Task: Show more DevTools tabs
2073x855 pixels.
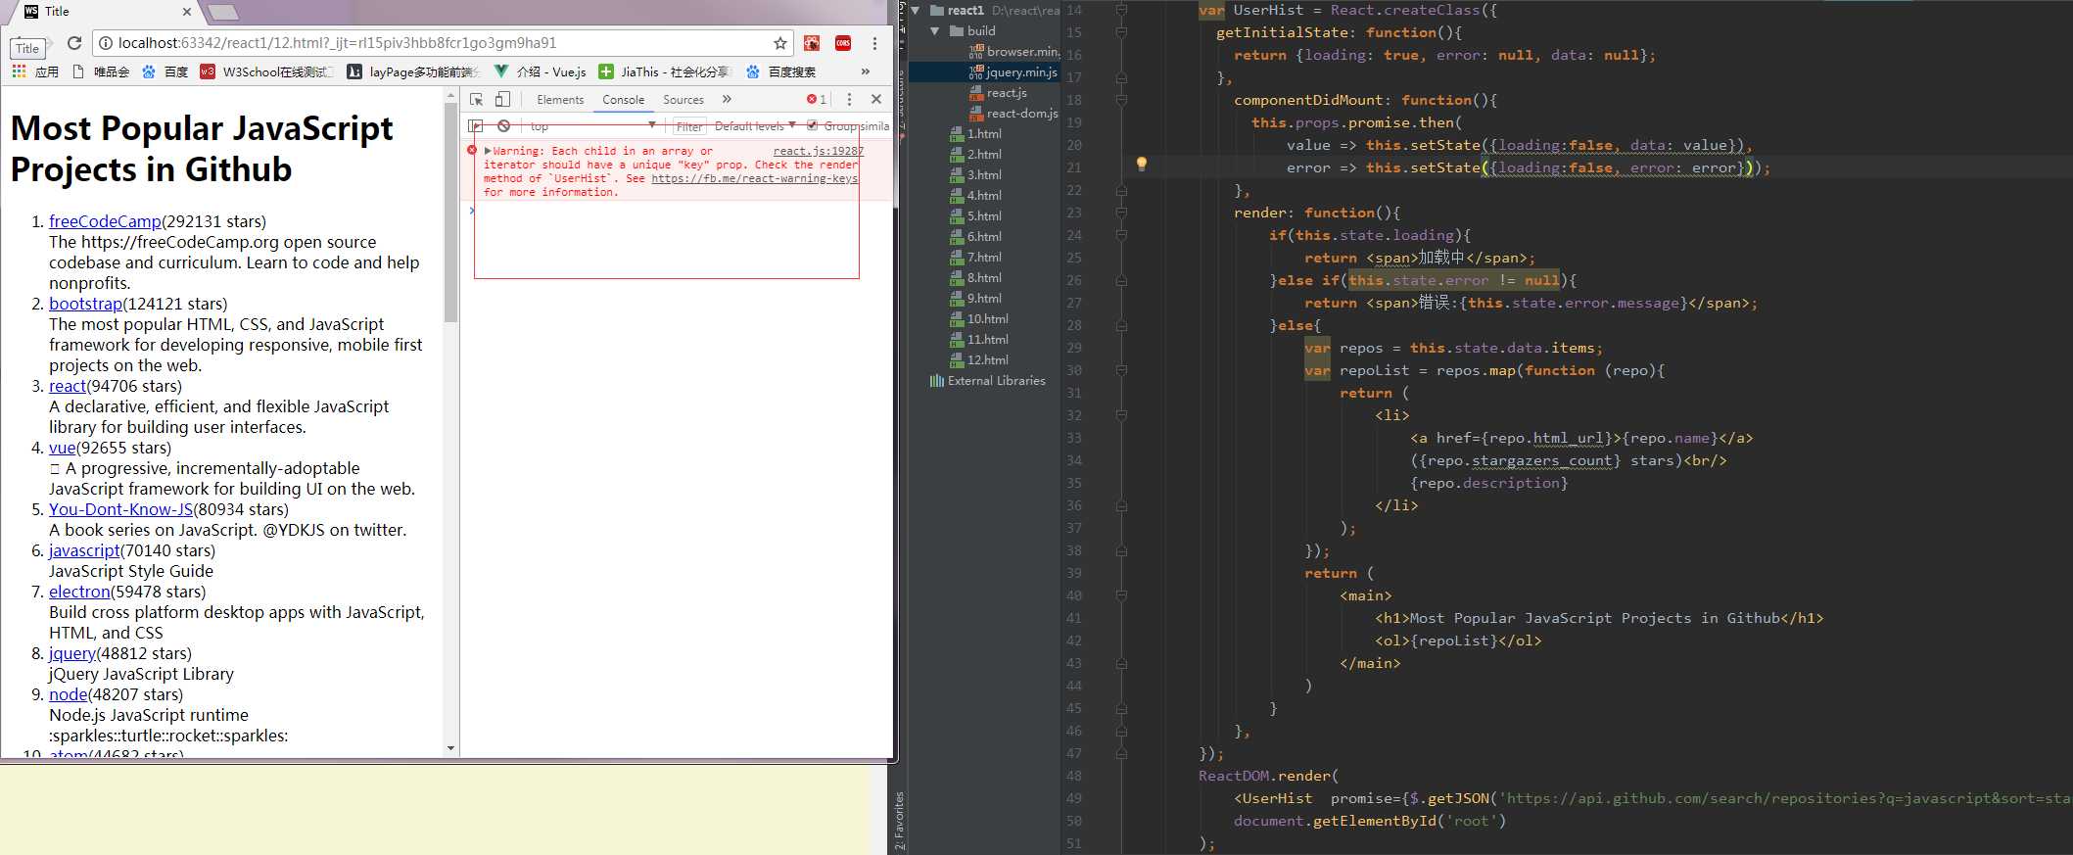Action: coord(727,99)
